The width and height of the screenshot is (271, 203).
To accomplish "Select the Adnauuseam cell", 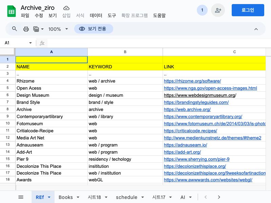I will click(51, 145).
